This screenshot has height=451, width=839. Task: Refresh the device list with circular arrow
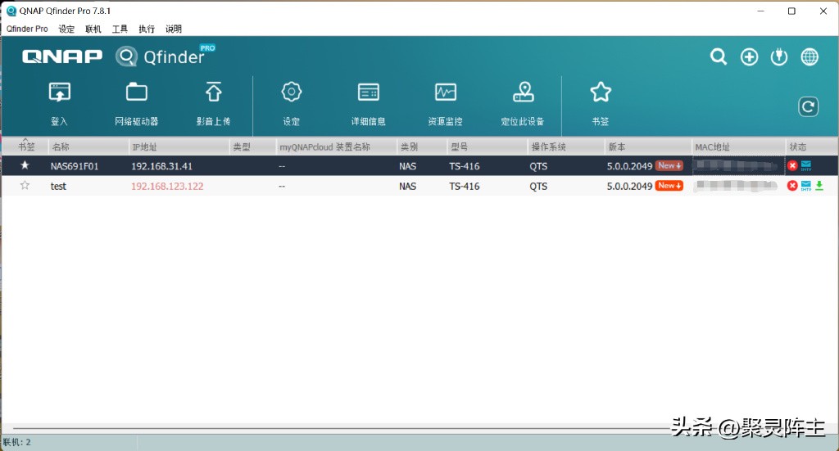(808, 107)
